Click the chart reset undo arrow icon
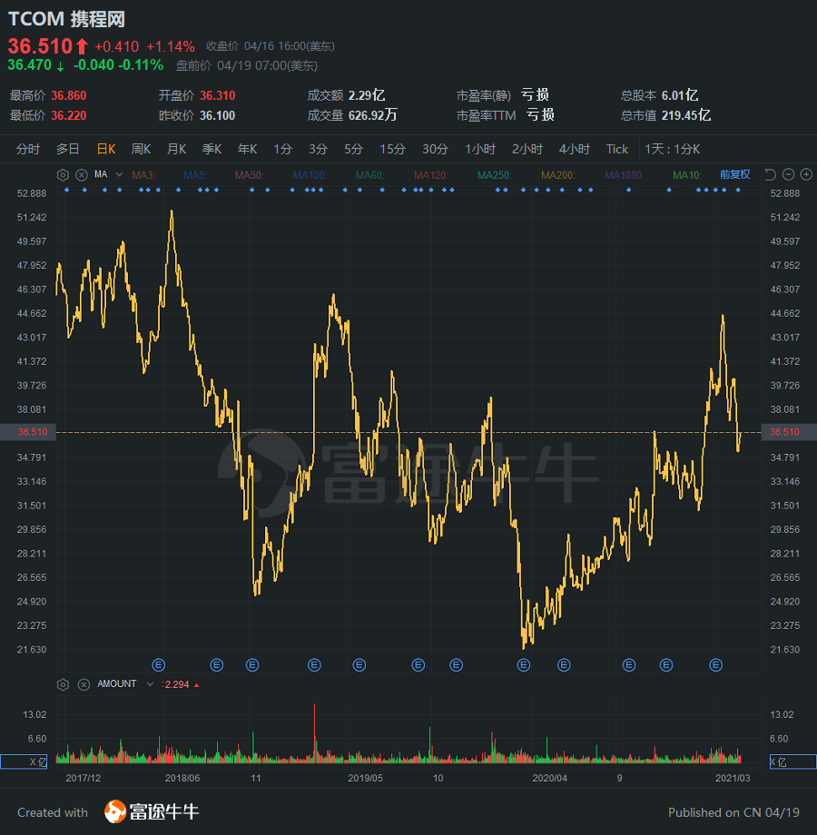 (x=770, y=174)
